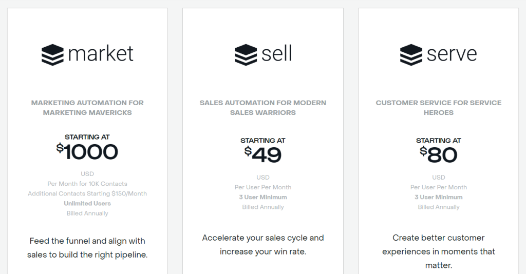Click '3 User Minimum' in the sell card

coord(263,197)
